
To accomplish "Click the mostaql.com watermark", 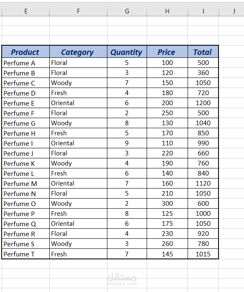I will 122,279.
